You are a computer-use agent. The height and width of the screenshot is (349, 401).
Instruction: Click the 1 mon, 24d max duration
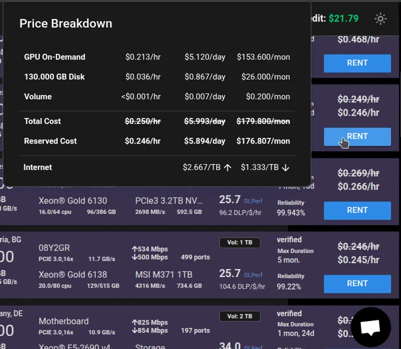296,333
